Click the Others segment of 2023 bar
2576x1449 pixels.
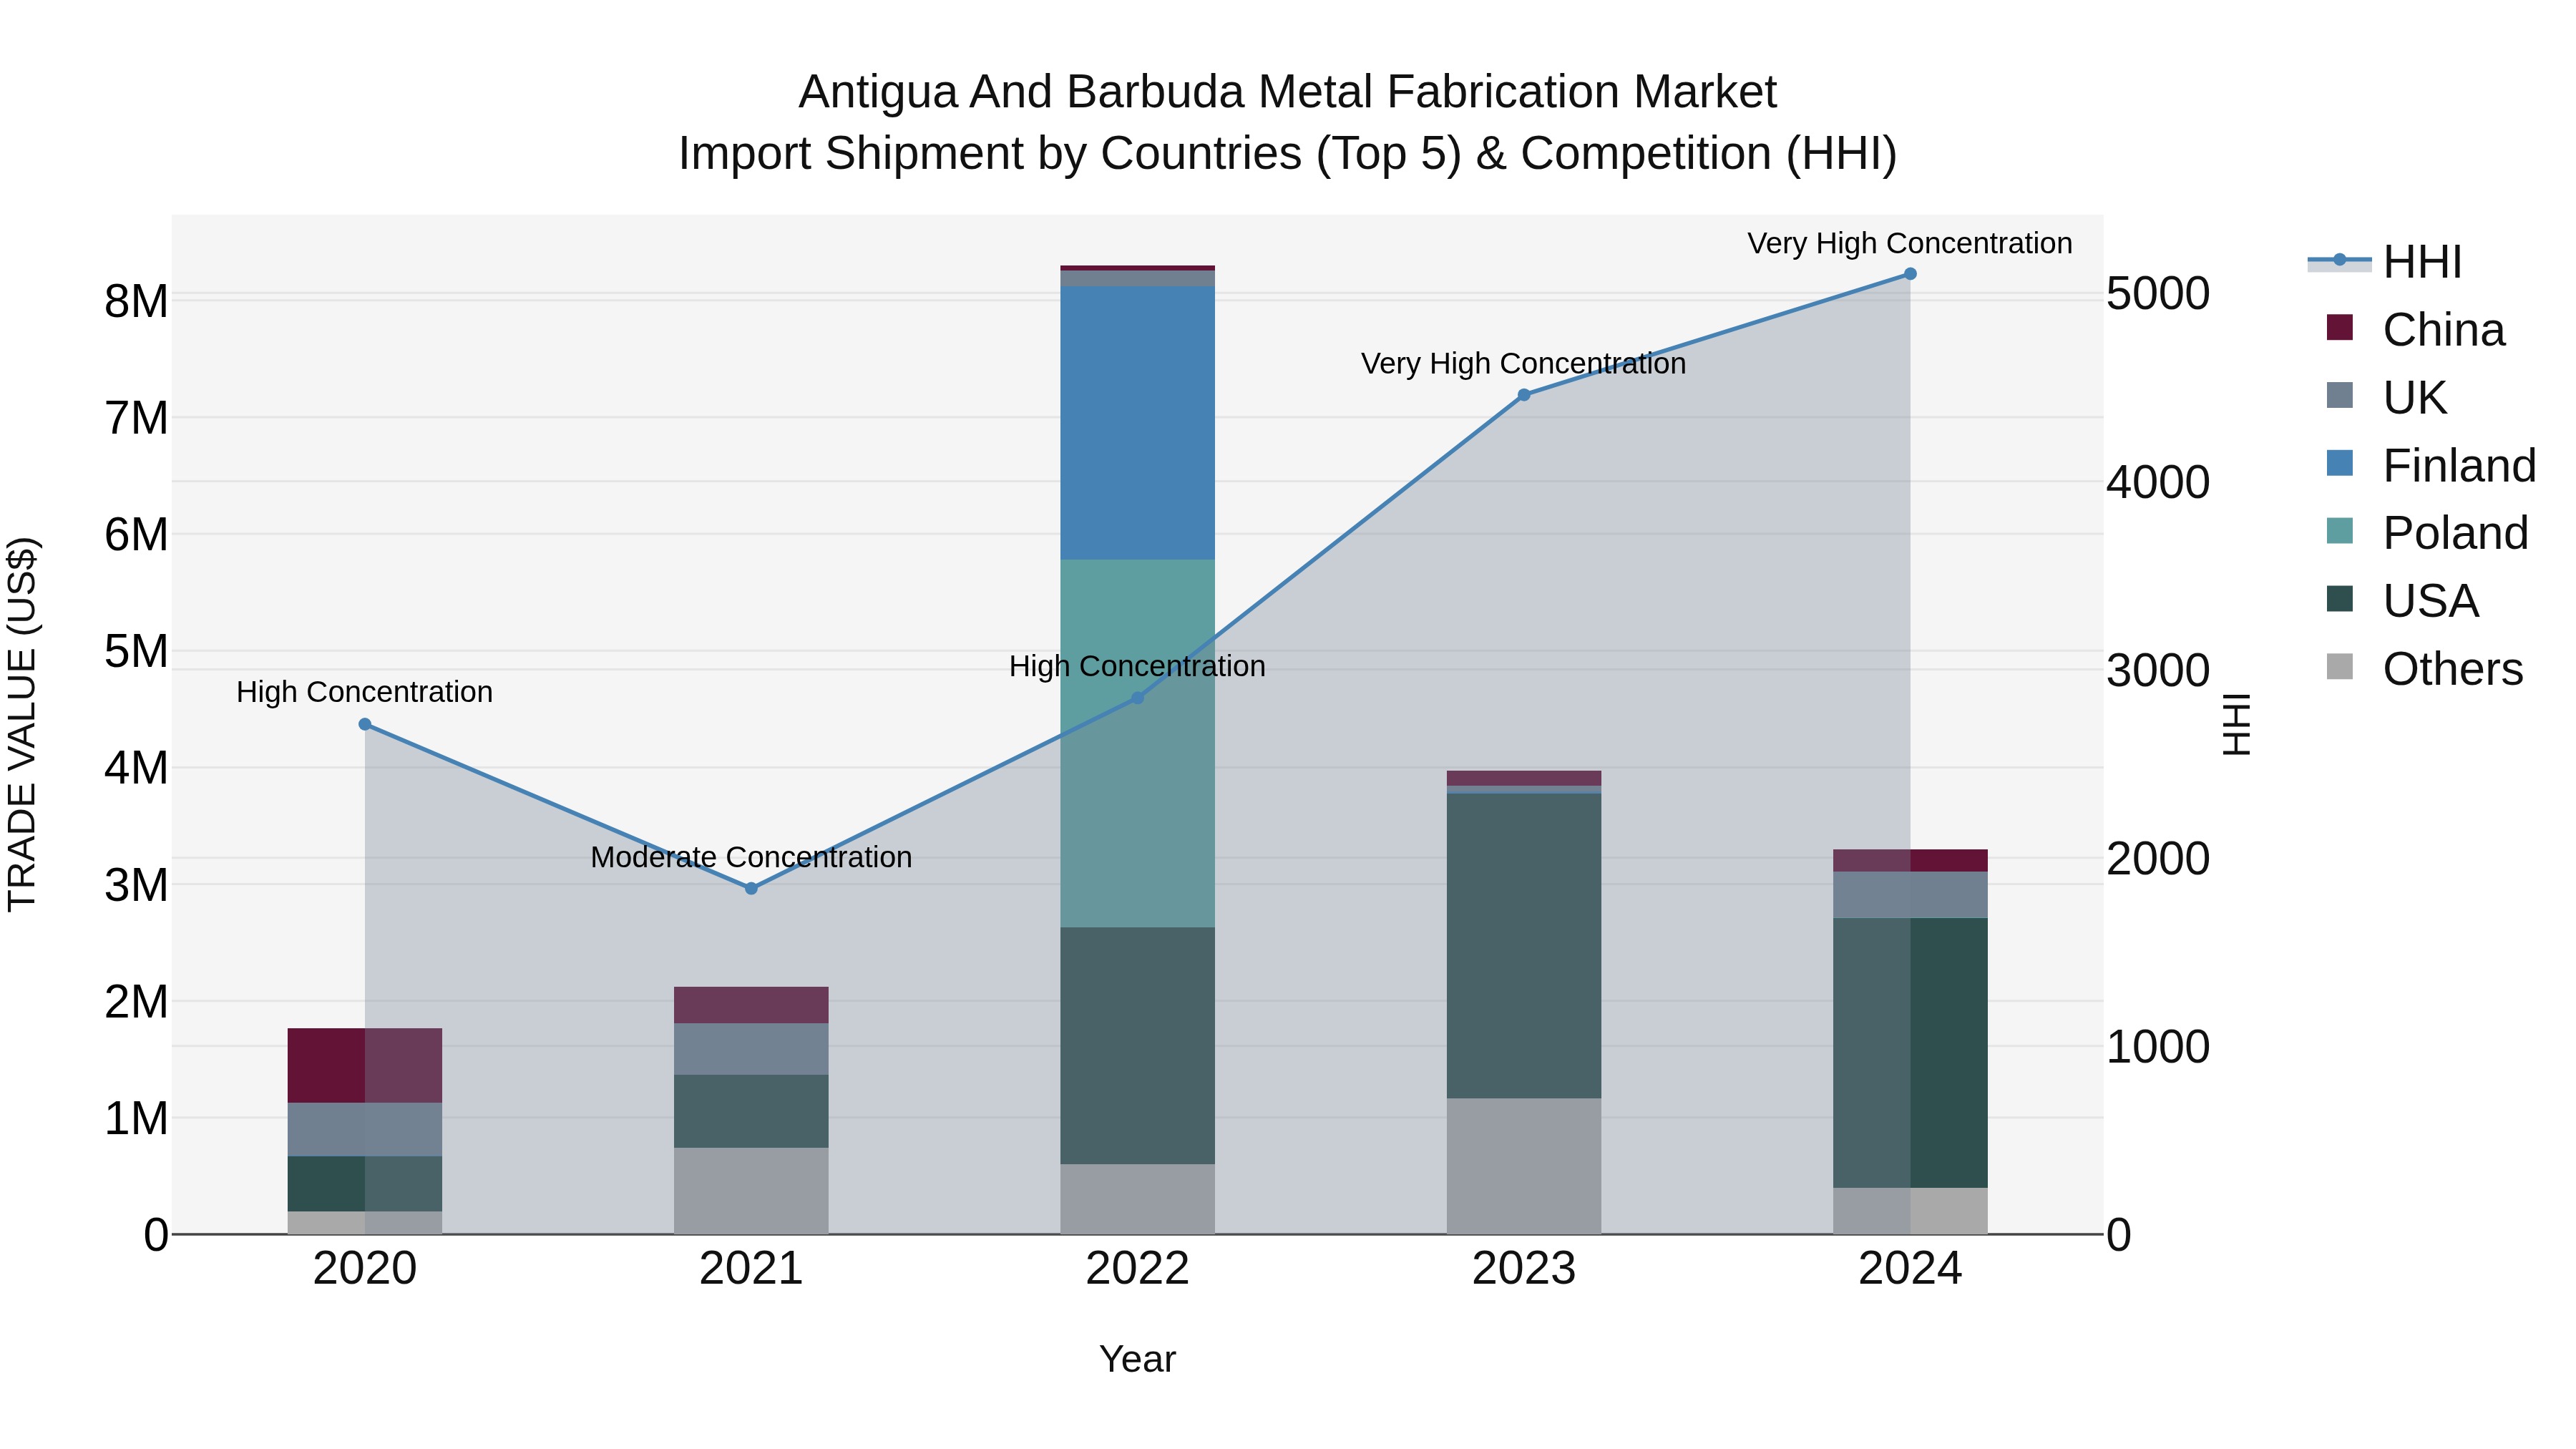1524,1166
